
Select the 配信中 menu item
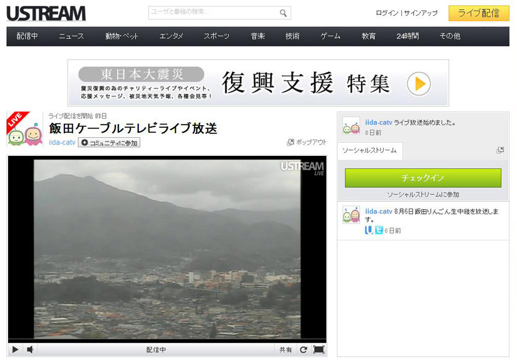pyautogui.click(x=27, y=36)
